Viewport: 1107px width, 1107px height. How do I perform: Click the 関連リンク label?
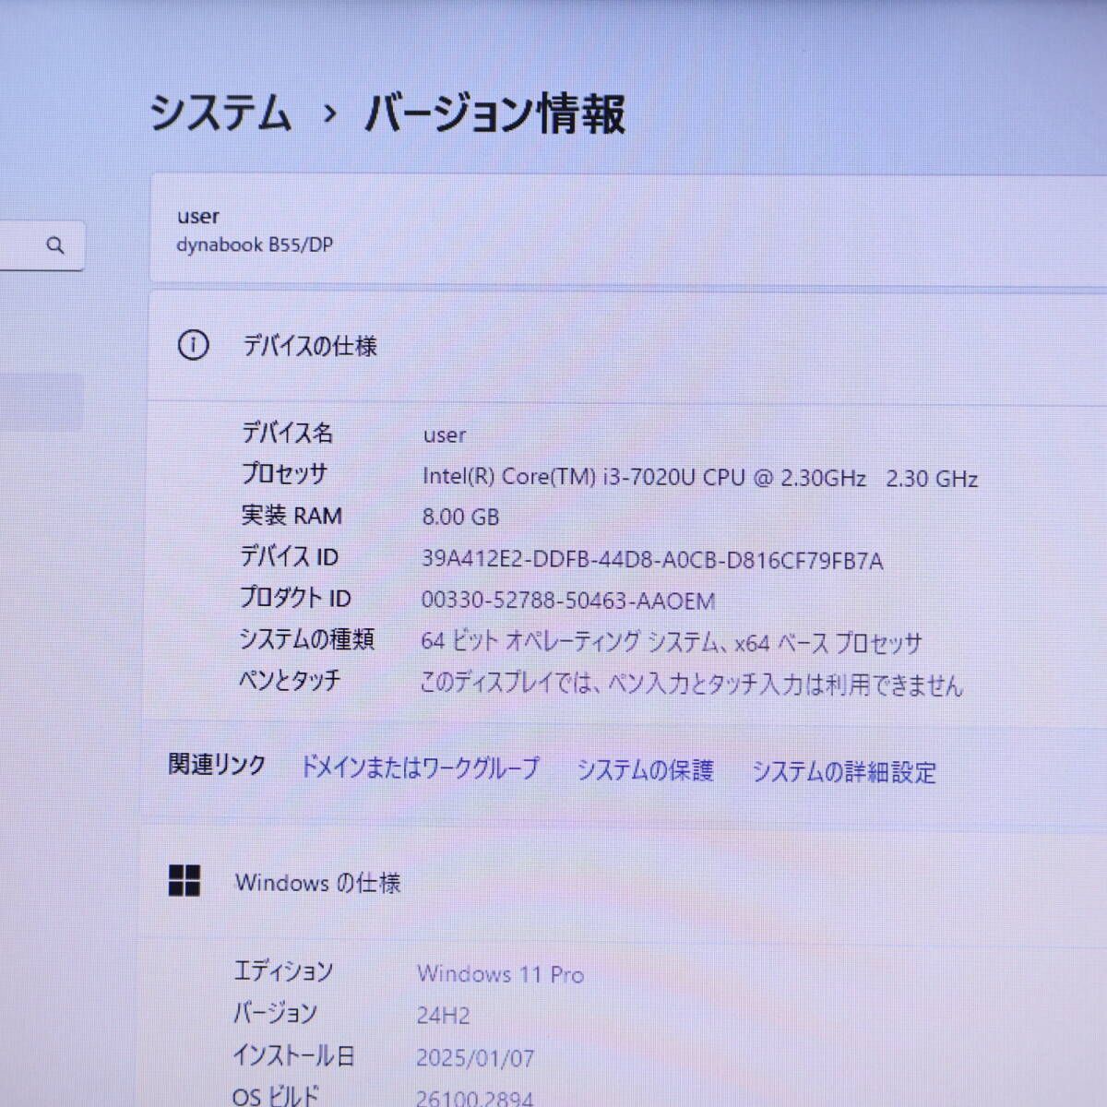pyautogui.click(x=217, y=765)
